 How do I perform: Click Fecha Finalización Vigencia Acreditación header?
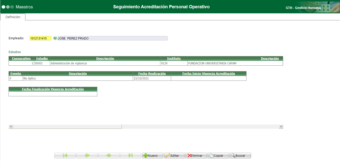[x=53, y=89]
